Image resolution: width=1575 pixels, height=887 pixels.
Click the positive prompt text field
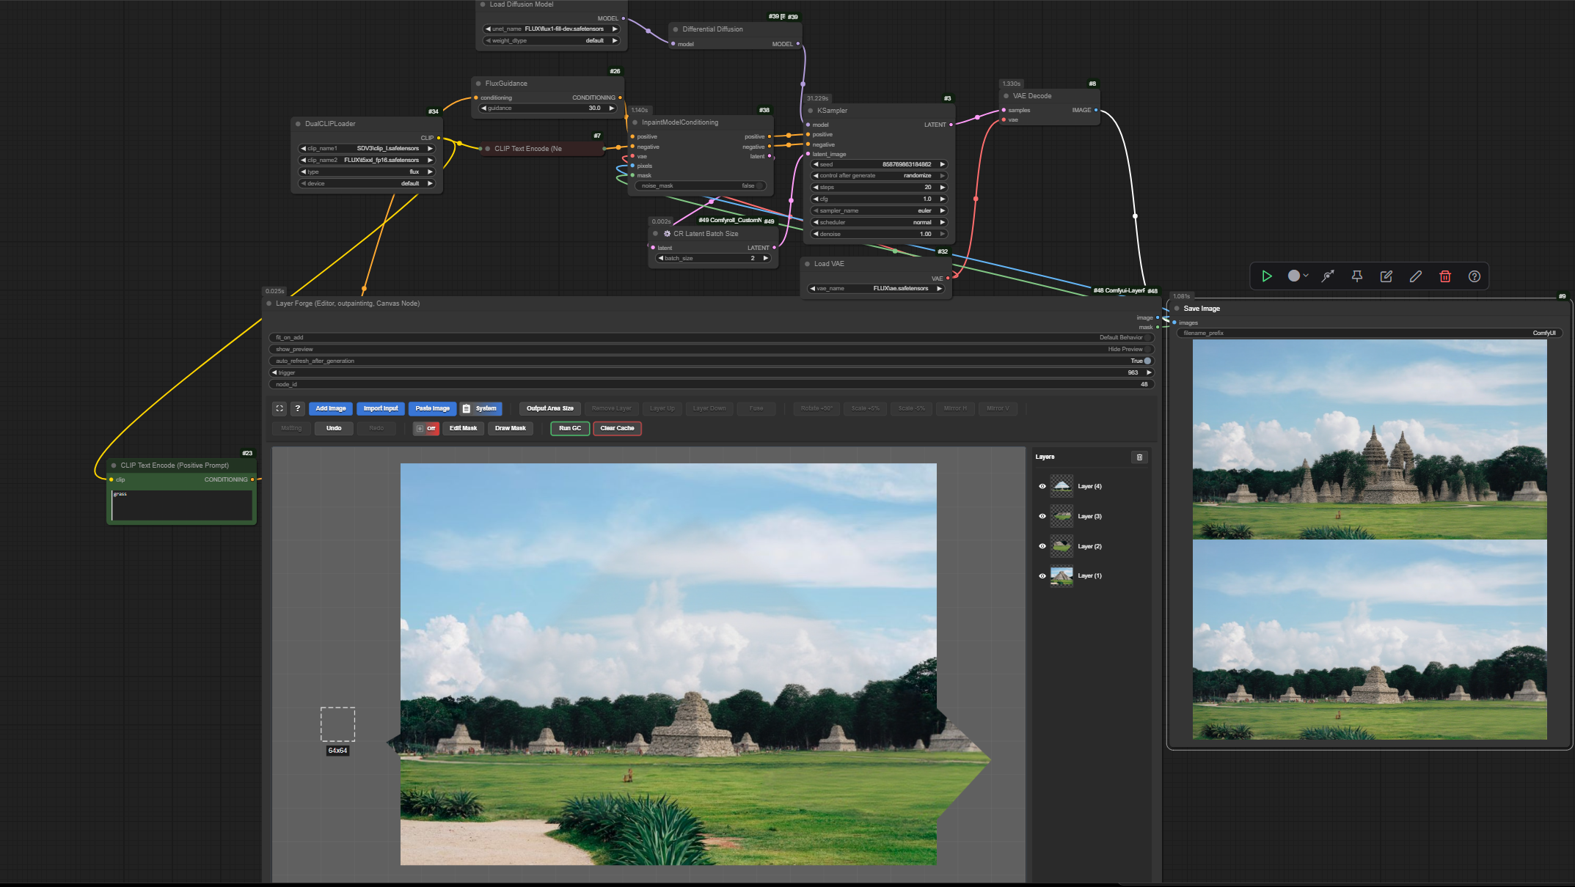coord(182,505)
